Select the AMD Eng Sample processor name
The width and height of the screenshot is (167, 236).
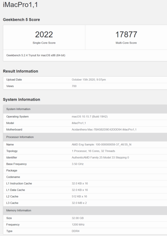coord(101,145)
